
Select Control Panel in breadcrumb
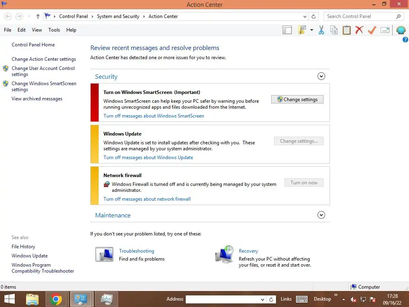tap(73, 16)
